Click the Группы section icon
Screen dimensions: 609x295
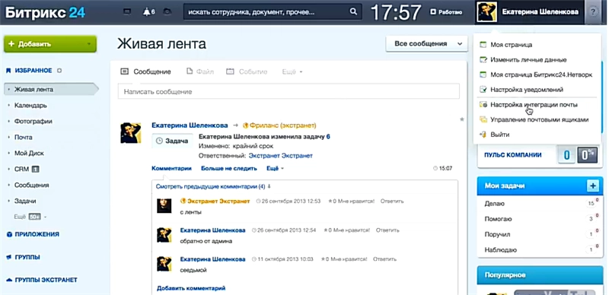point(10,257)
